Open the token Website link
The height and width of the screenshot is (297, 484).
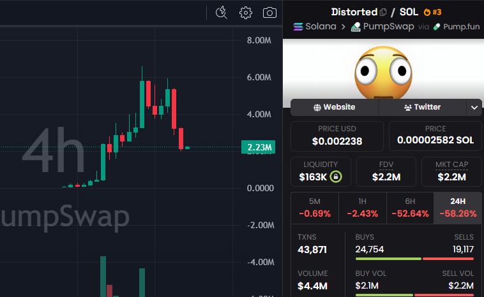click(335, 107)
